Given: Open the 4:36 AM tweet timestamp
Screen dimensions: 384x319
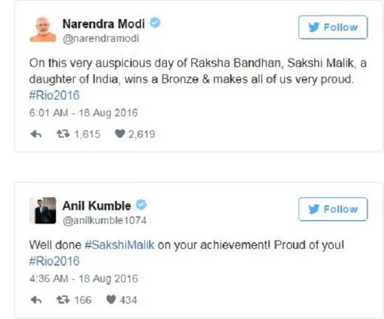Looking at the screenshot, I should coord(83,278).
